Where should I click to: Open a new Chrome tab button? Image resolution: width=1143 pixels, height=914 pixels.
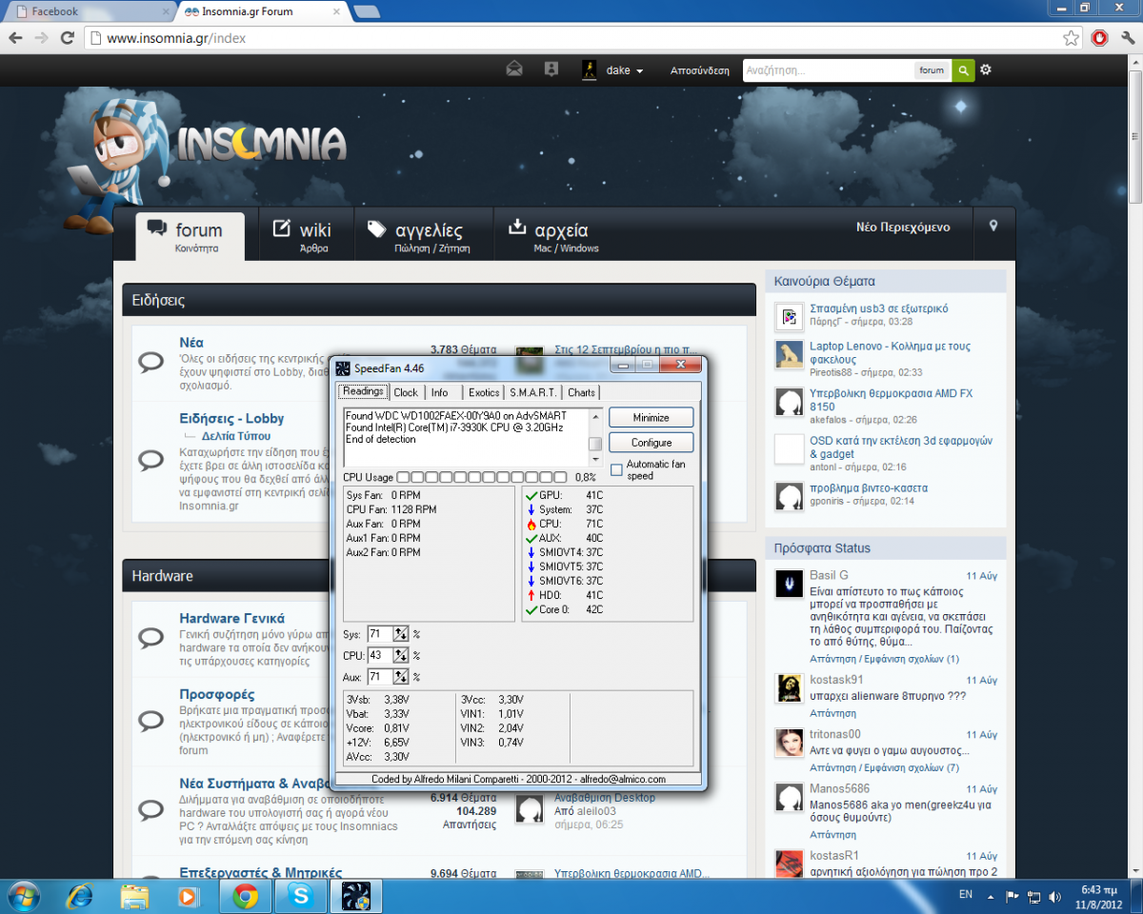coord(367,12)
